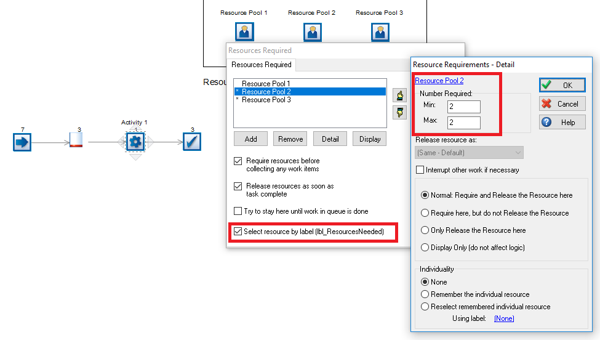Toggle Release resources as soon as task complete
Image resolution: width=600 pixels, height=340 pixels.
[x=238, y=186]
